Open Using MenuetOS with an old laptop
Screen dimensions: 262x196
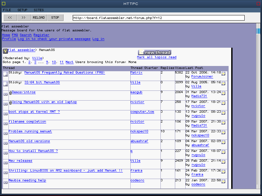44,102
